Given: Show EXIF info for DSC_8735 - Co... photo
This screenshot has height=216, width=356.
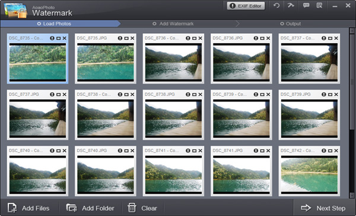Looking at the screenshot, I should [52, 38].
